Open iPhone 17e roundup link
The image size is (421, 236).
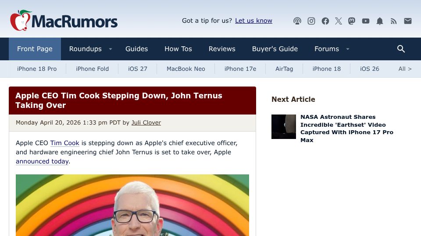click(240, 69)
